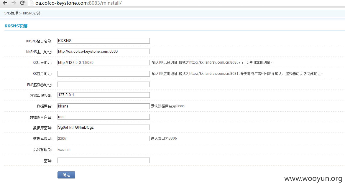Edit the KKSNS站点名称 field
Image resolution: width=345 pixels, height=187 pixels.
[103, 41]
